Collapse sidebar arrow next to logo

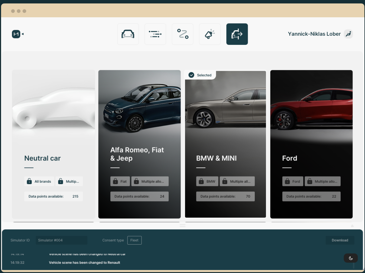coord(23,34)
